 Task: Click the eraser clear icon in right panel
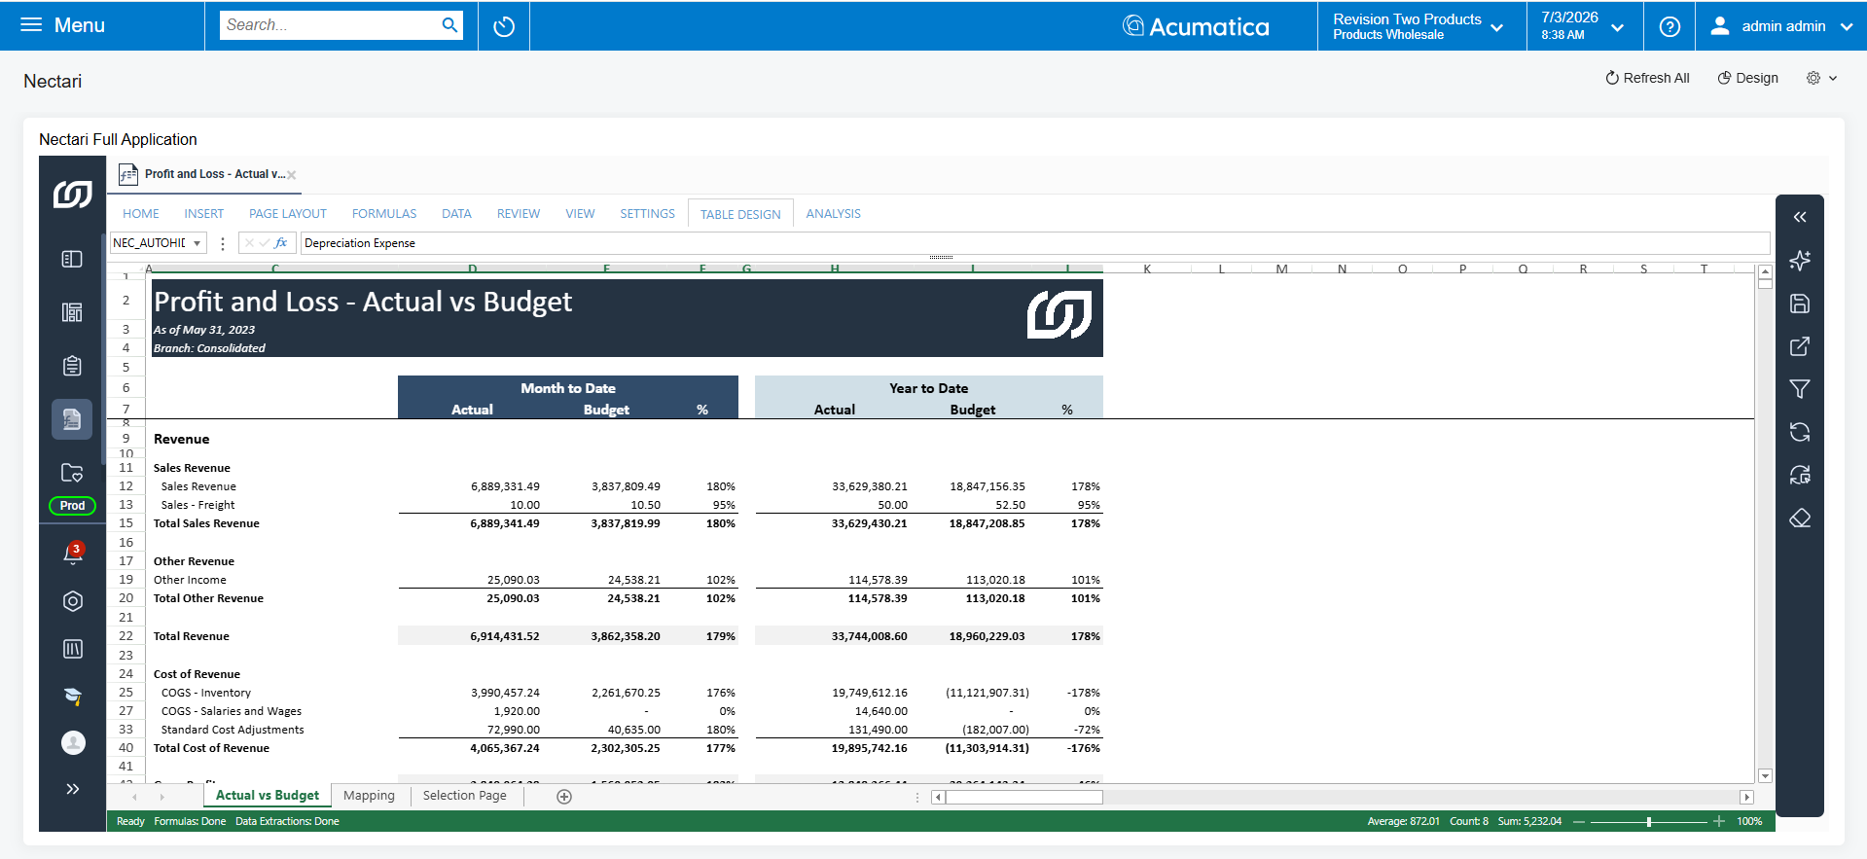tap(1800, 518)
